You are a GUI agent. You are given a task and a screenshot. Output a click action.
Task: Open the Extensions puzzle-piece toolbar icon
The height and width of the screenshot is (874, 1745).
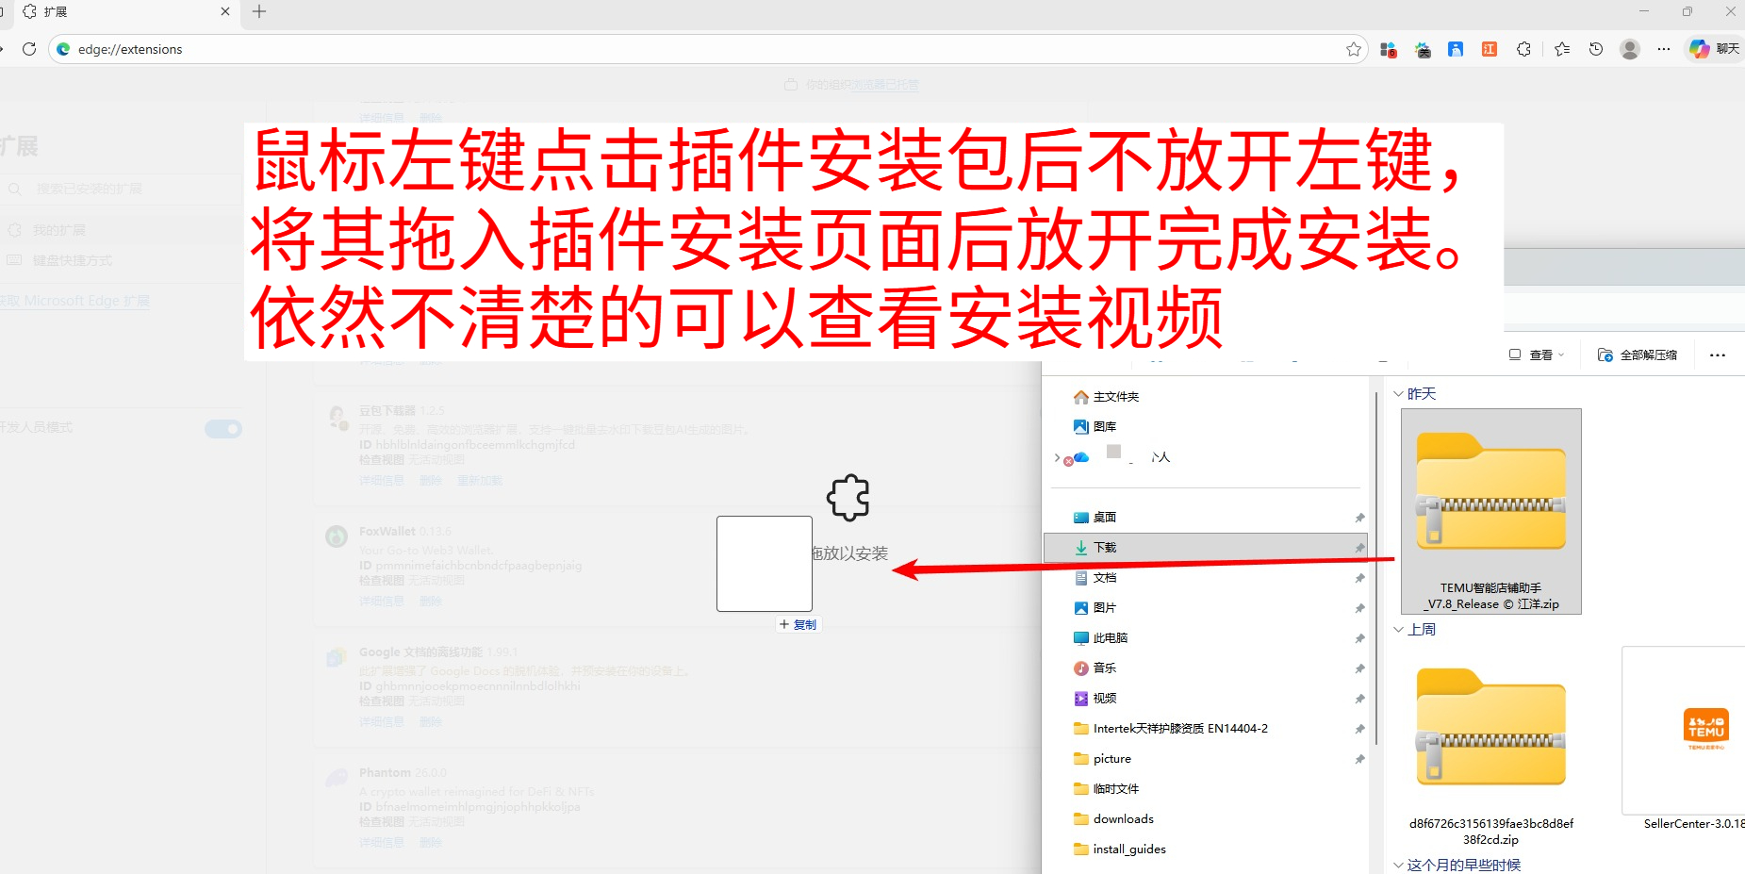(x=1523, y=49)
